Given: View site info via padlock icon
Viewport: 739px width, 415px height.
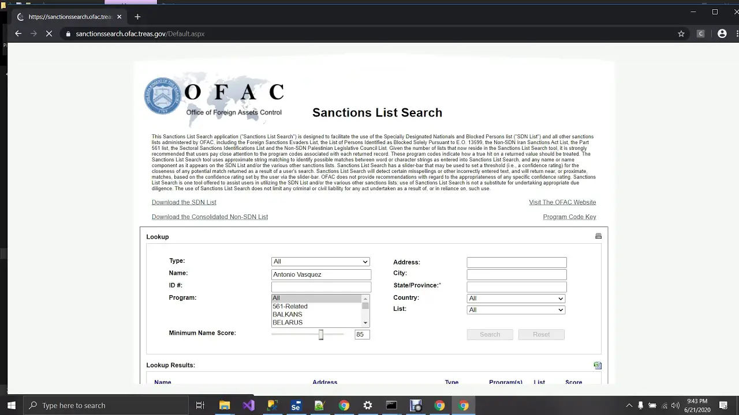Looking at the screenshot, I should pos(68,34).
